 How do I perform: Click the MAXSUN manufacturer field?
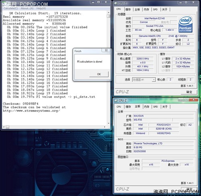(x=163, y=116)
